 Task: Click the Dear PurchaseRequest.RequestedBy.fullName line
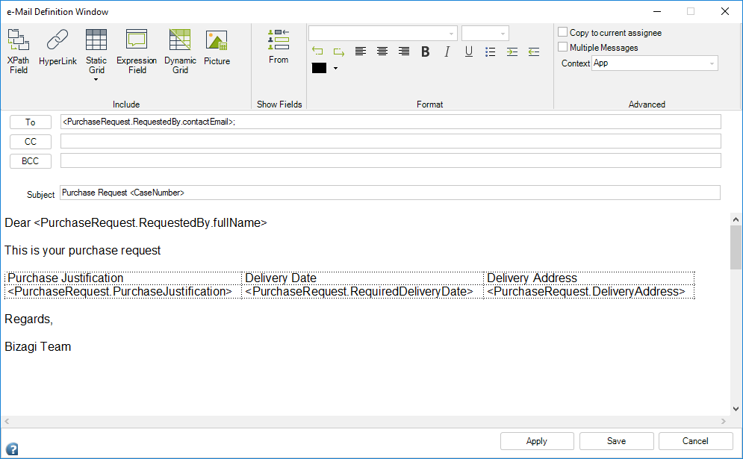pyautogui.click(x=135, y=222)
